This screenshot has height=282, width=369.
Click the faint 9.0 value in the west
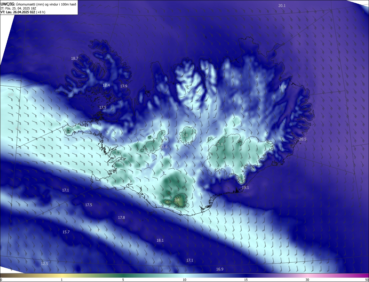(x=11, y=95)
